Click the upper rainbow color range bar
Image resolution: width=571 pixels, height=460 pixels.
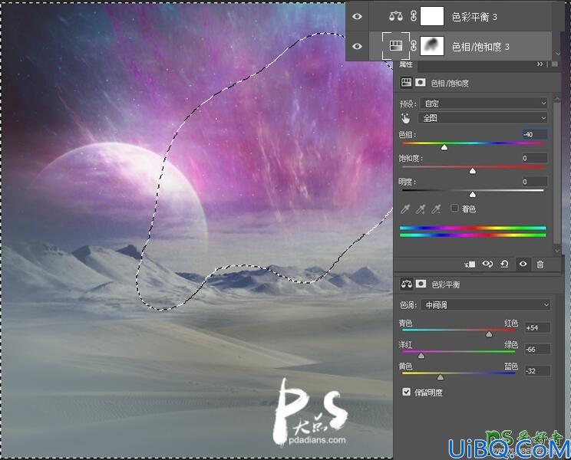(473, 228)
